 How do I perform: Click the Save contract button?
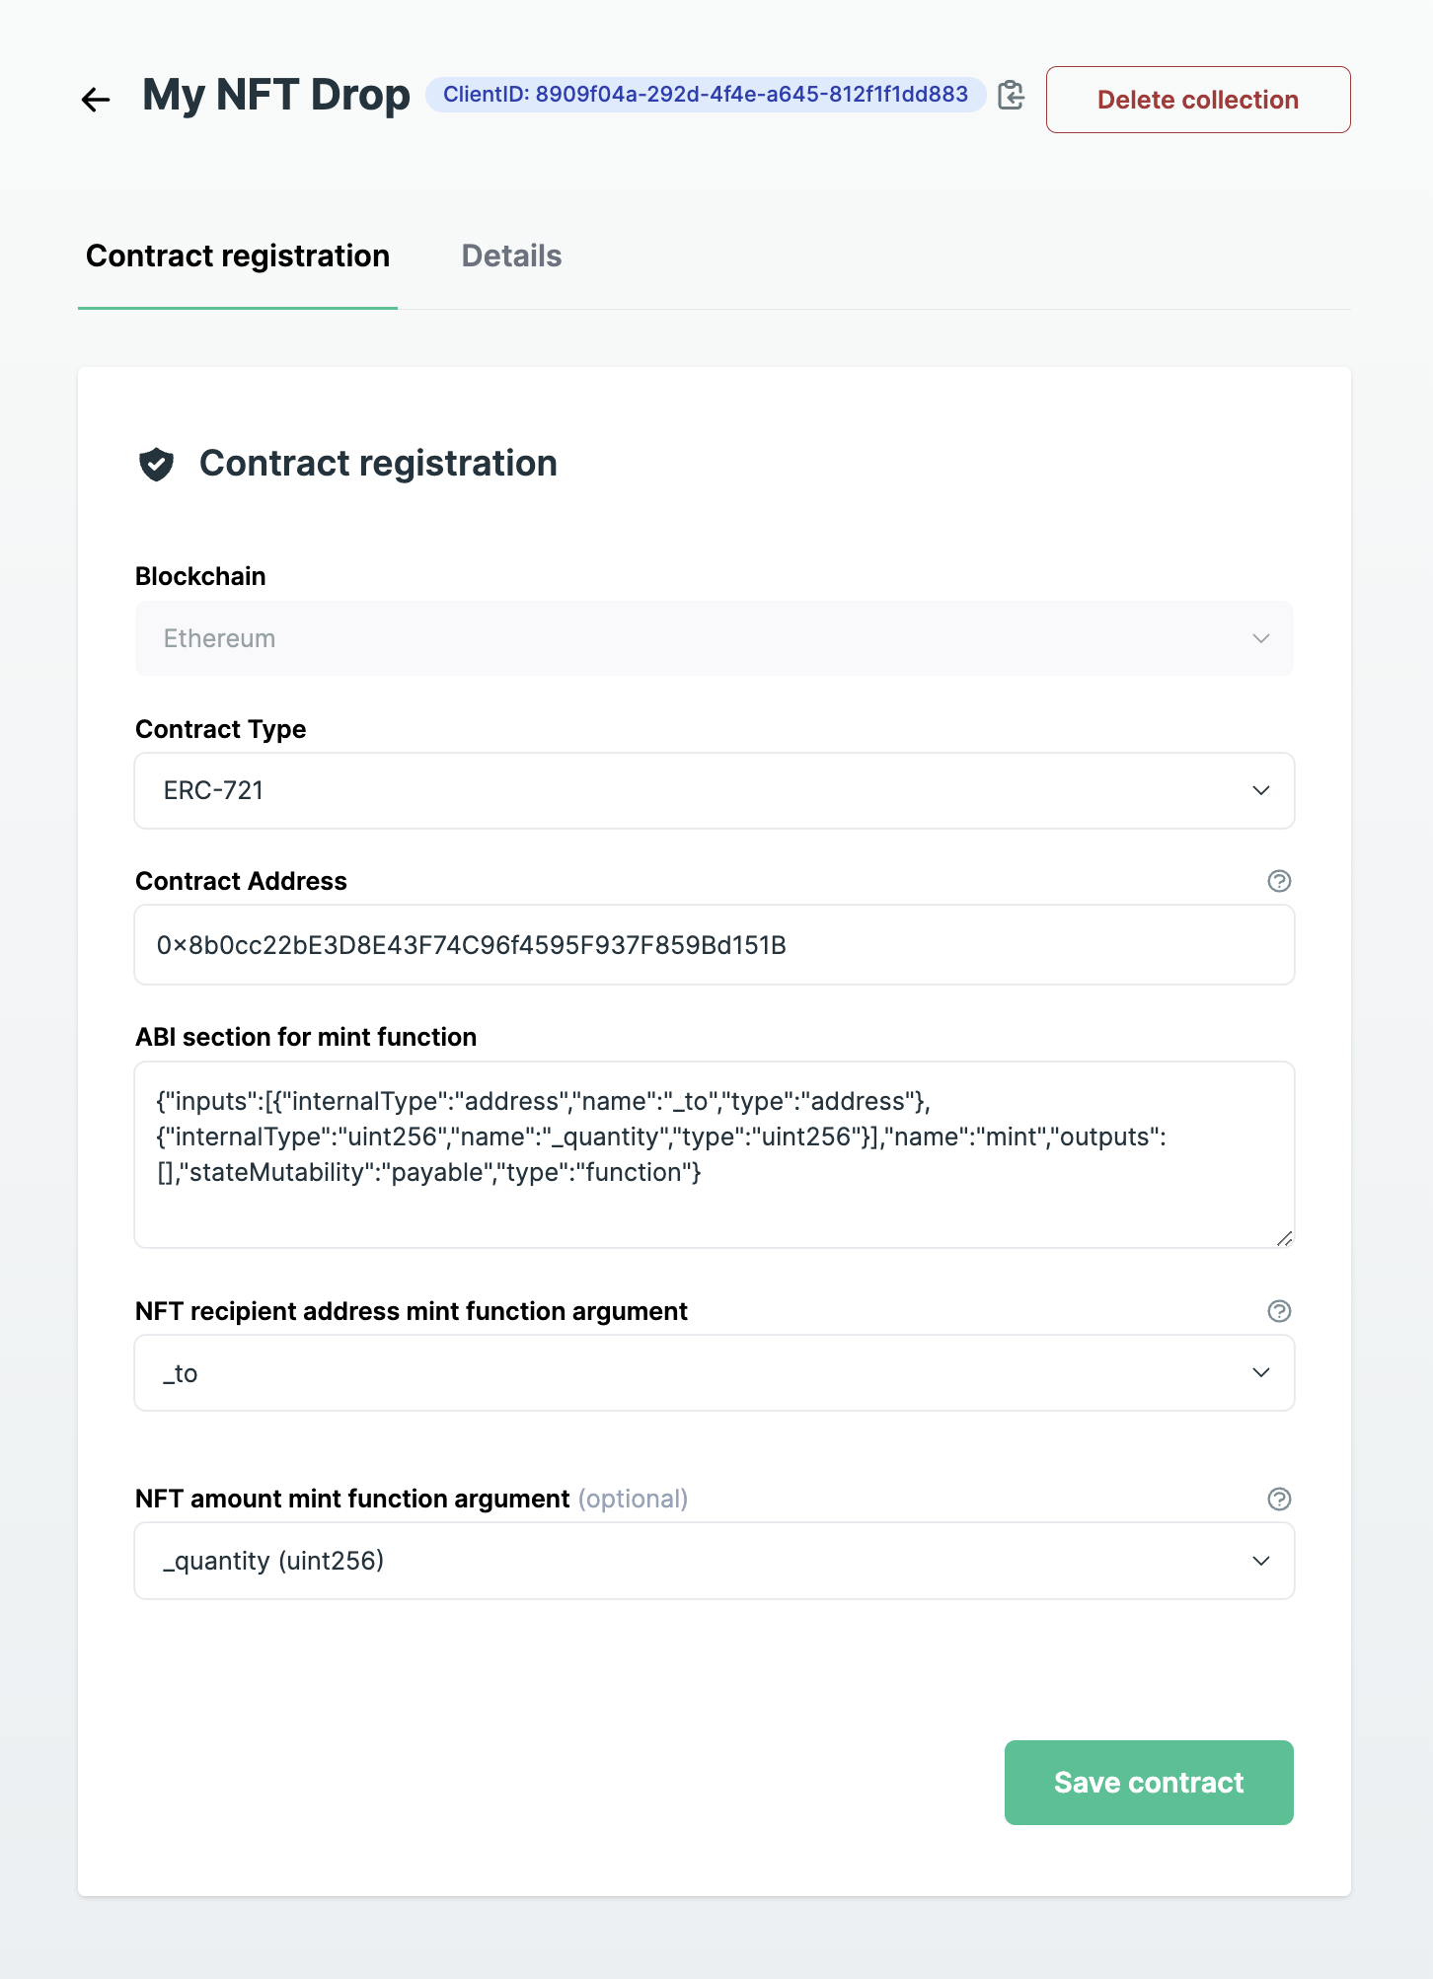point(1149,1783)
